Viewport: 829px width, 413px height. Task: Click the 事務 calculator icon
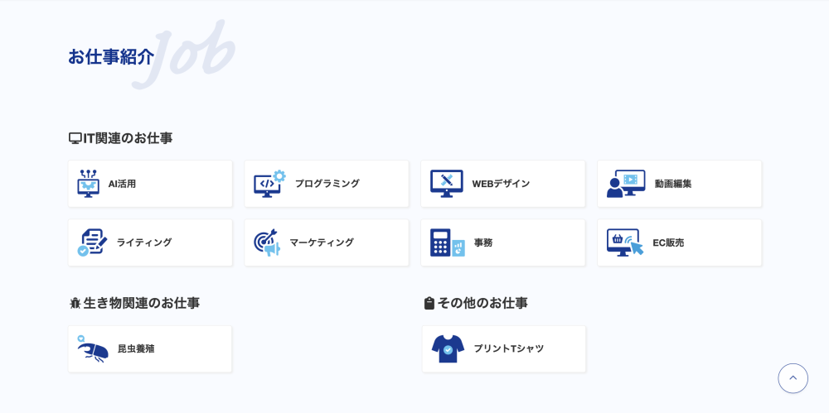coord(447,243)
